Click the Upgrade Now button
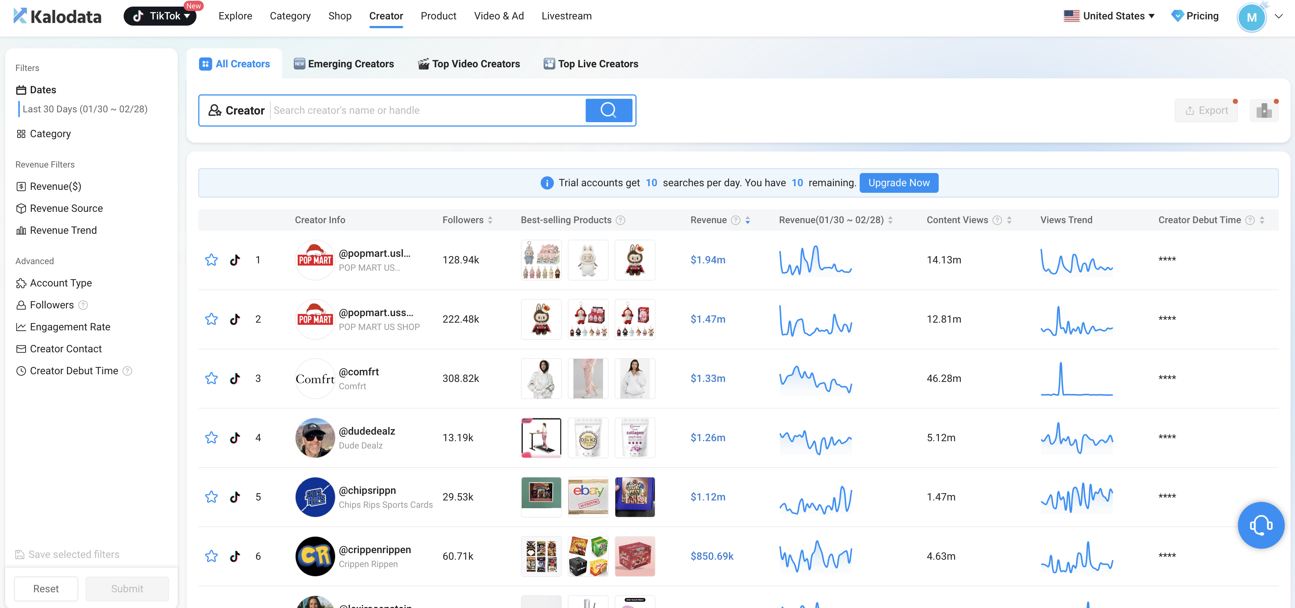 [898, 183]
